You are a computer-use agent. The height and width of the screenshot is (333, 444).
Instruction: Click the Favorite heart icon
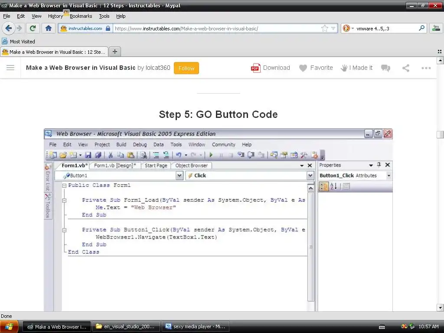[x=303, y=68]
